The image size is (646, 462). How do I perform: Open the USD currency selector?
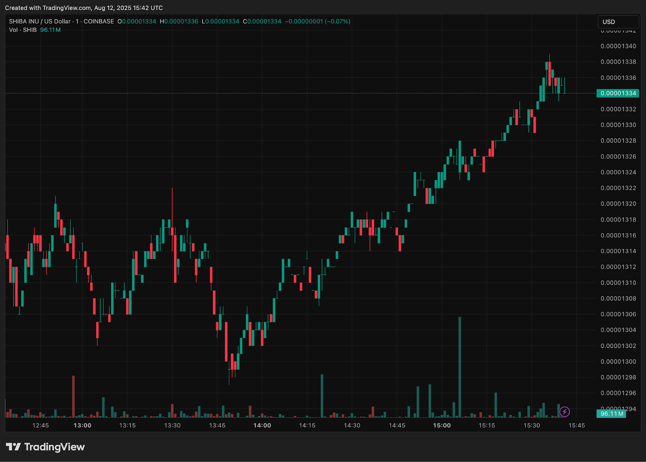point(618,22)
